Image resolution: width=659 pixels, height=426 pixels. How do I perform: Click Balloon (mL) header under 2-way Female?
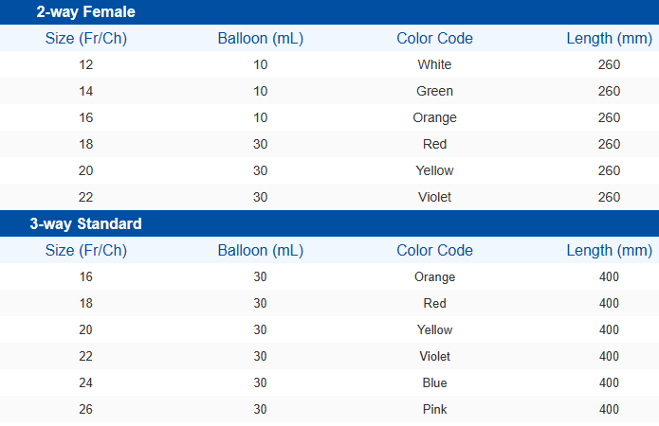pyautogui.click(x=261, y=39)
